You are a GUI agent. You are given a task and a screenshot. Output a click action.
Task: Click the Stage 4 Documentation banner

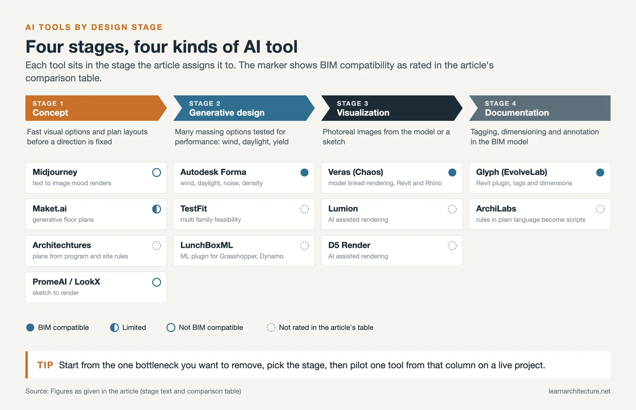click(x=540, y=108)
